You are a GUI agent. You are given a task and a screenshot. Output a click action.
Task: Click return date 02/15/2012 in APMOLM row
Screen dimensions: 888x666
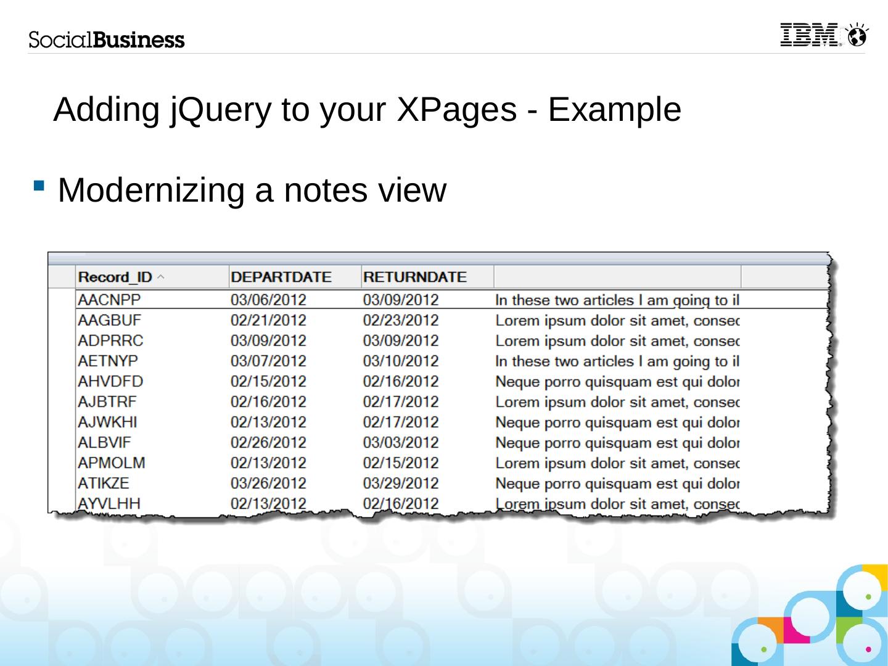point(401,462)
